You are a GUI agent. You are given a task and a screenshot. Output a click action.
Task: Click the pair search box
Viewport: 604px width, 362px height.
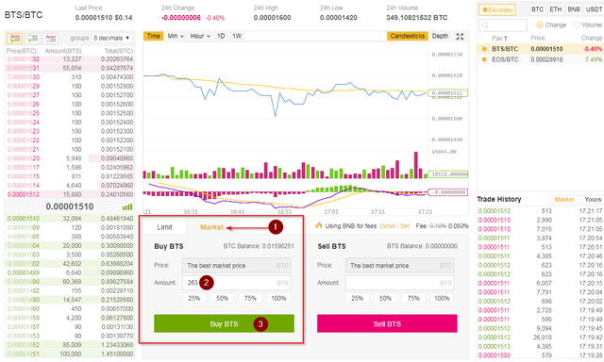(503, 25)
